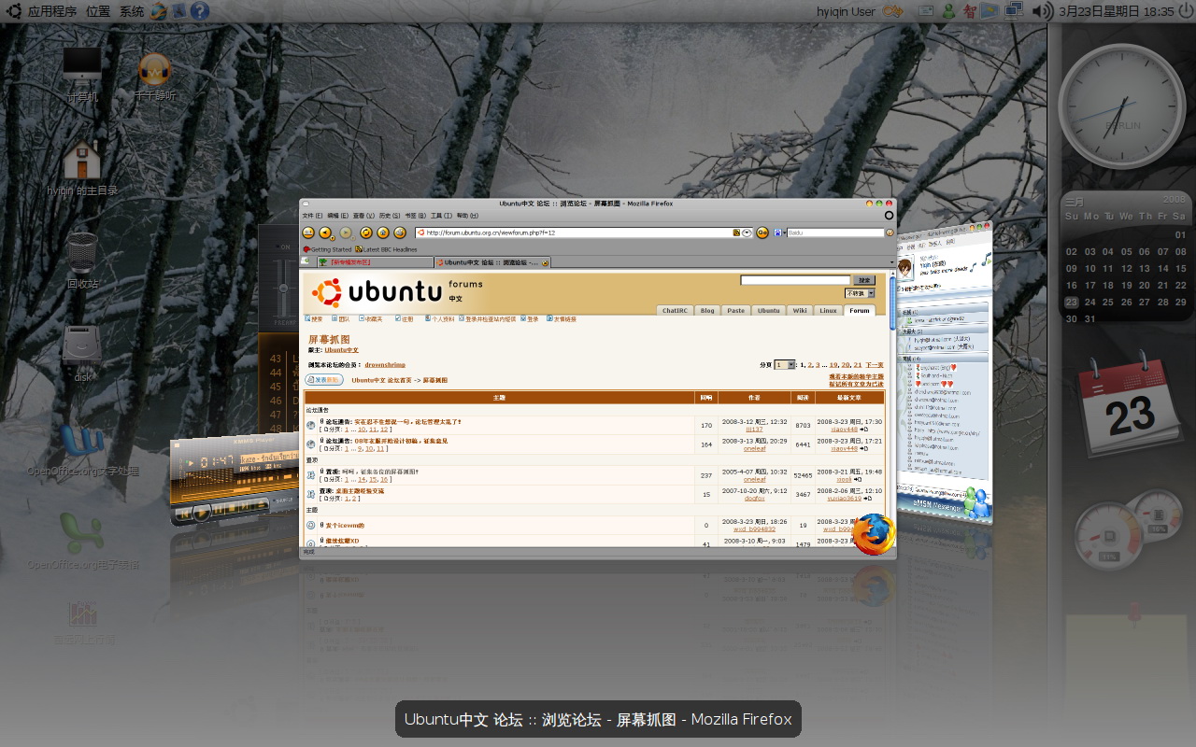Screen dimensions: 1196x747
Task: Select the Linux forum nav tab
Action: click(829, 311)
